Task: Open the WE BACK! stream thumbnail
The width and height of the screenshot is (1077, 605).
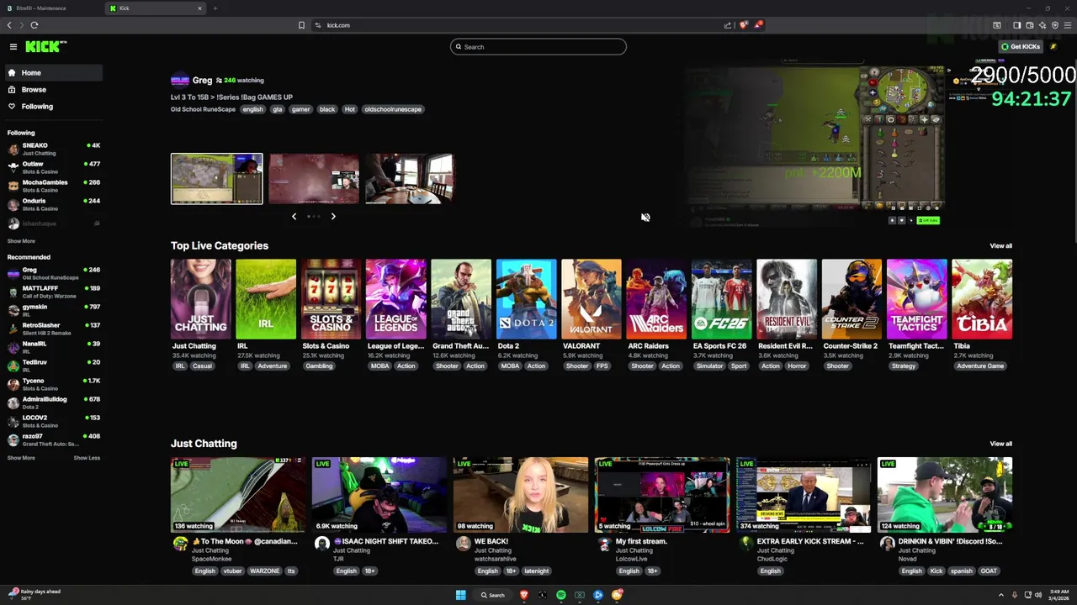Action: tap(521, 495)
